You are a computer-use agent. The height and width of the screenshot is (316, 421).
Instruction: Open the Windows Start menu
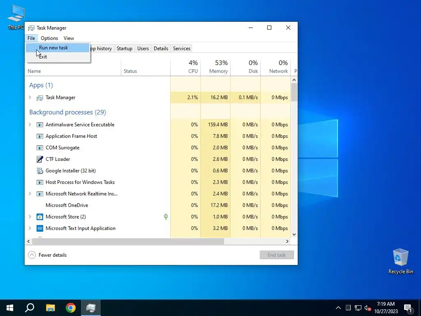[10, 308]
